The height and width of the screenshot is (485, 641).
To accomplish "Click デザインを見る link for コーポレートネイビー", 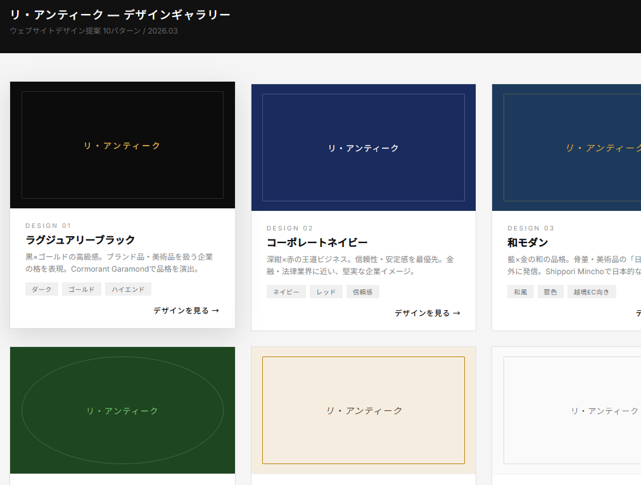I will tap(428, 313).
